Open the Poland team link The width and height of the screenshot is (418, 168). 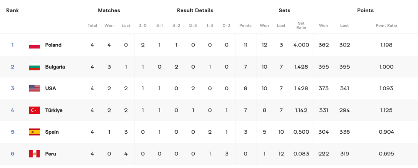click(53, 45)
